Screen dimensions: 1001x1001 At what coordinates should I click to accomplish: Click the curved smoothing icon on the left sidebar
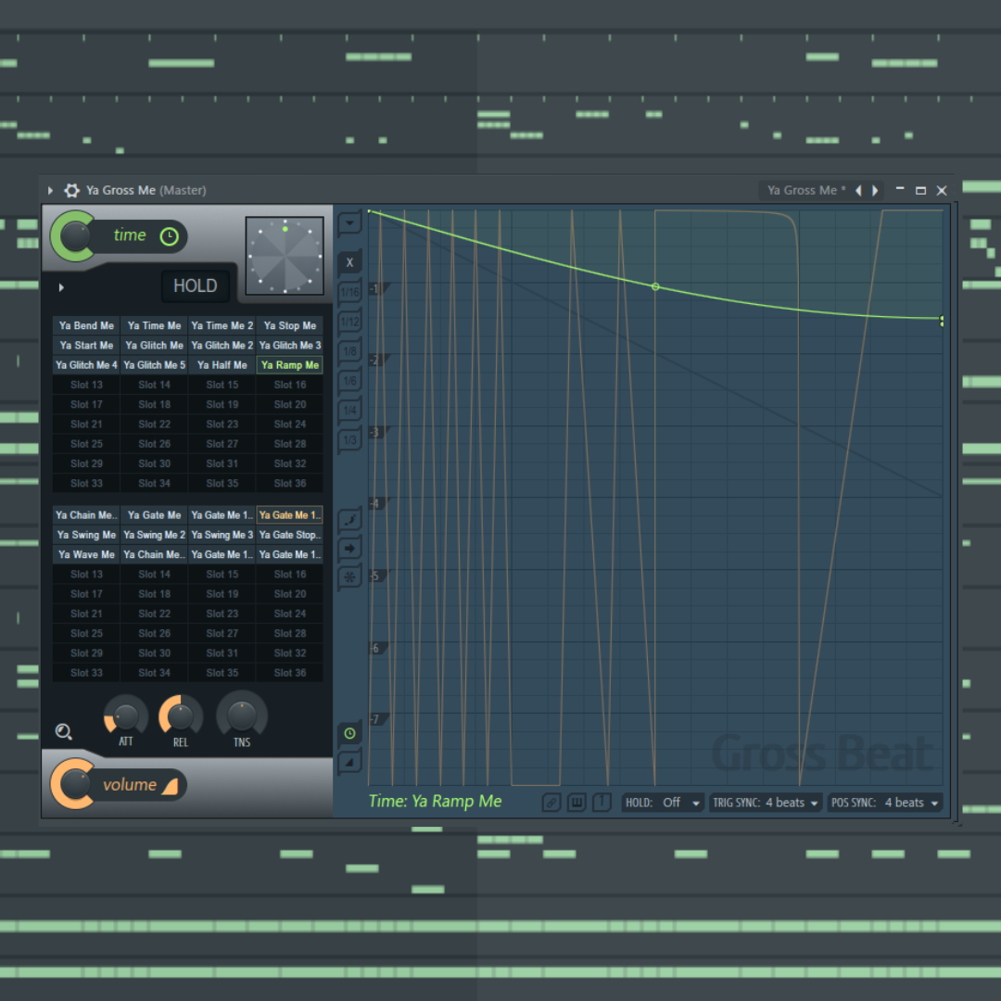349,520
